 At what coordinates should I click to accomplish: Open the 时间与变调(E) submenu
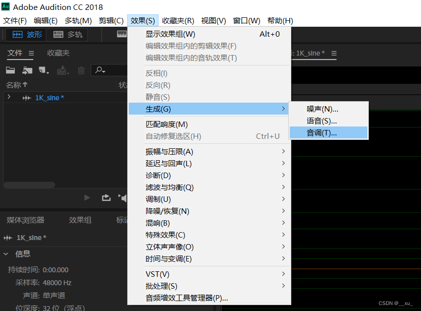point(209,259)
